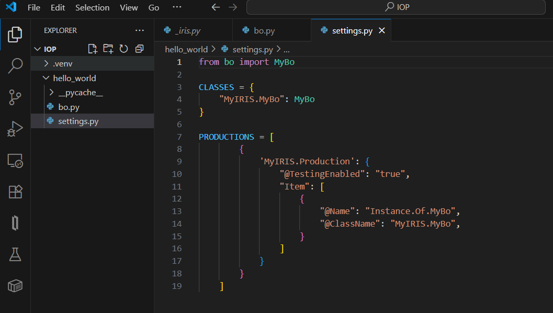Open the Remote Explorer view
This screenshot has width=553, height=313.
(x=15, y=160)
